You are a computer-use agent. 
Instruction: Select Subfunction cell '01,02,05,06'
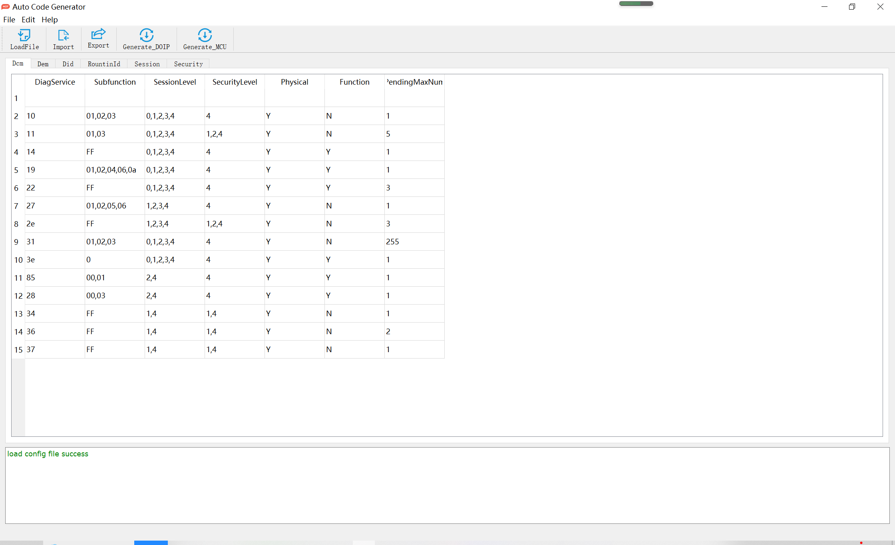(x=115, y=206)
